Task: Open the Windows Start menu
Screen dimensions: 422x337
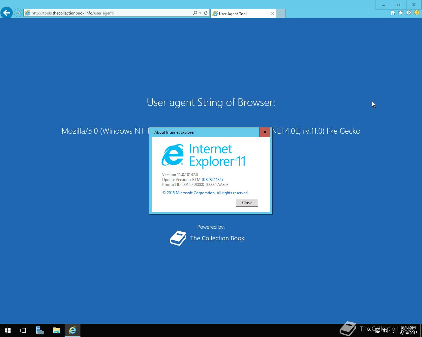Action: (8, 330)
